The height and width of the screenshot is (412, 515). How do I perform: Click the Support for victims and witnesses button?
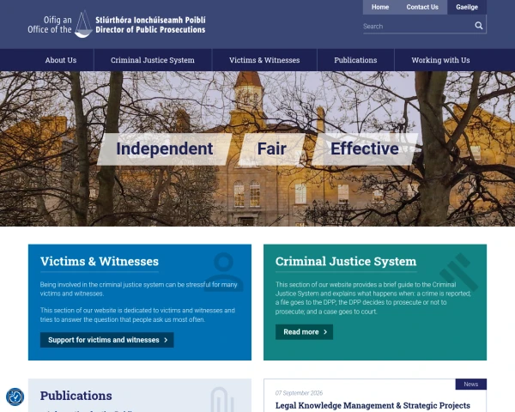107,340
